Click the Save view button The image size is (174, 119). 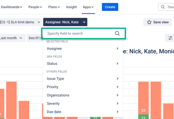(x=158, y=22)
